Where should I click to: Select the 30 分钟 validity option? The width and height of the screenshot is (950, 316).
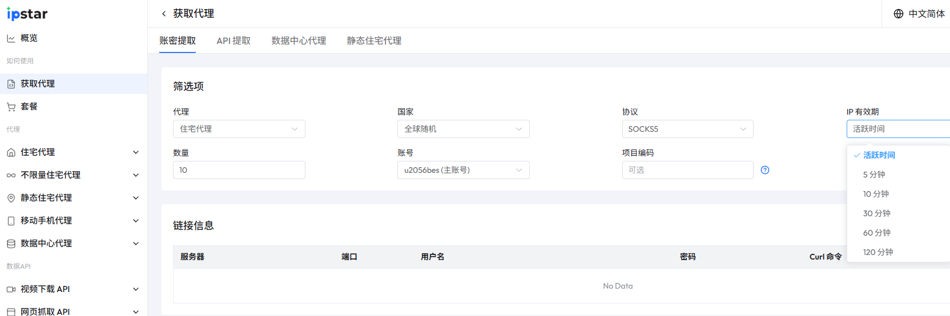pyautogui.click(x=877, y=213)
